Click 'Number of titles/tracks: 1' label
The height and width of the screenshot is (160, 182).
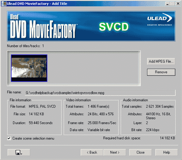tap(25, 46)
